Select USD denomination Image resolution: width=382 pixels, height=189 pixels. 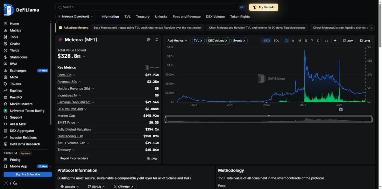[x=267, y=41]
